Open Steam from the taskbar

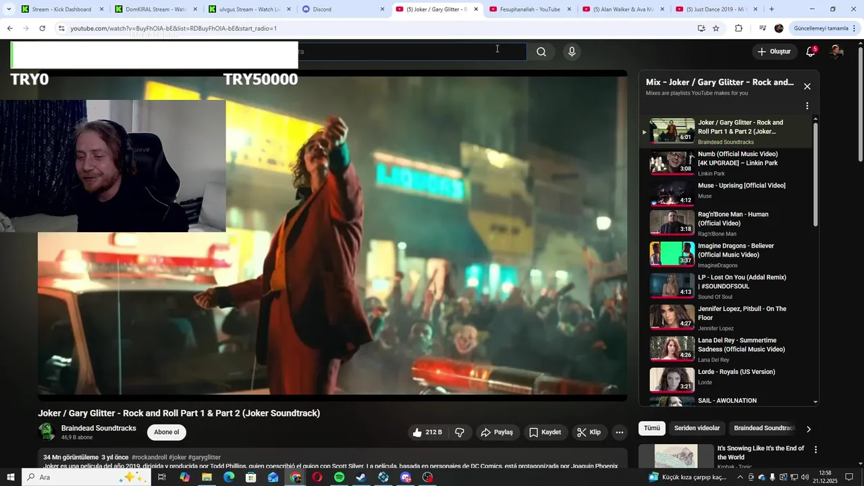[361, 477]
